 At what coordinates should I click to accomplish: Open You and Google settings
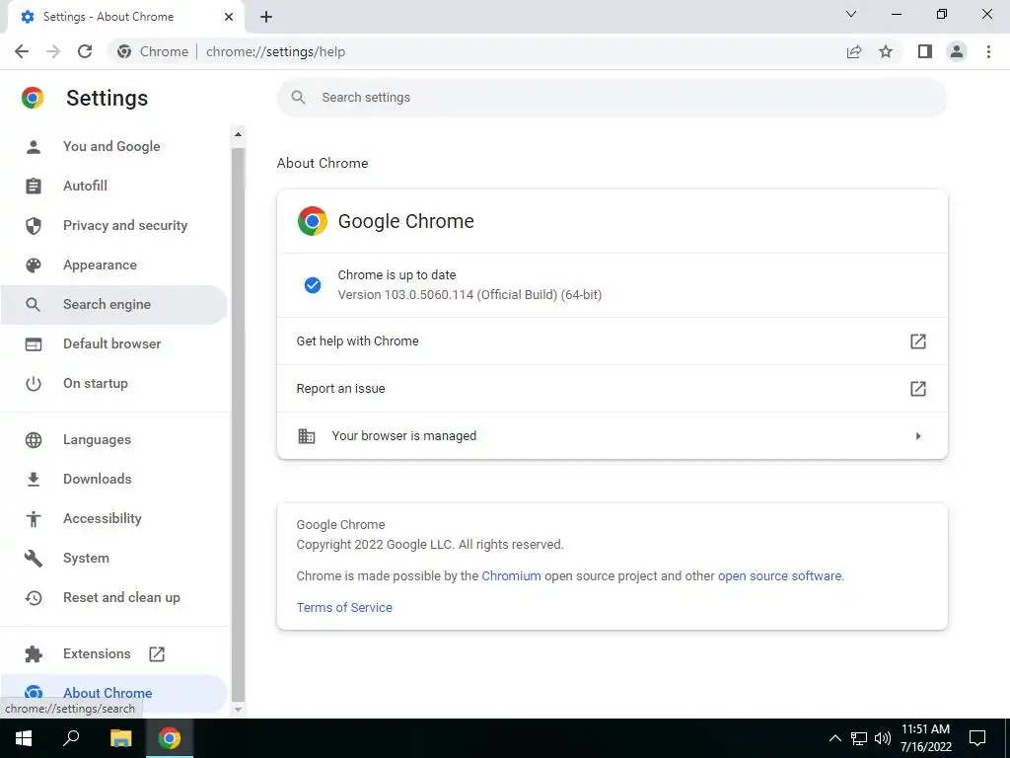pos(114,146)
